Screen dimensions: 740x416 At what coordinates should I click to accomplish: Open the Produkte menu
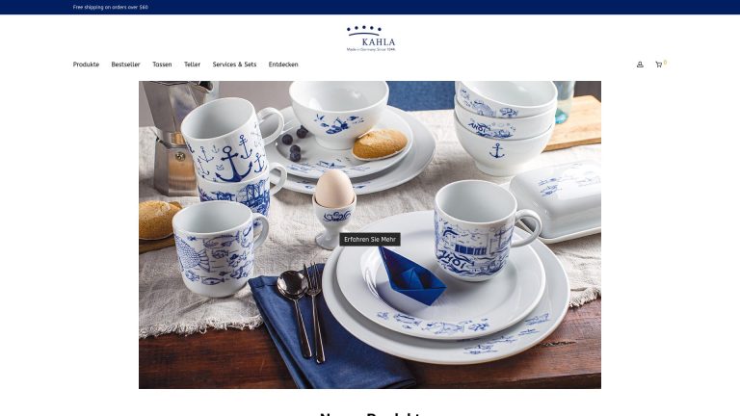click(86, 65)
